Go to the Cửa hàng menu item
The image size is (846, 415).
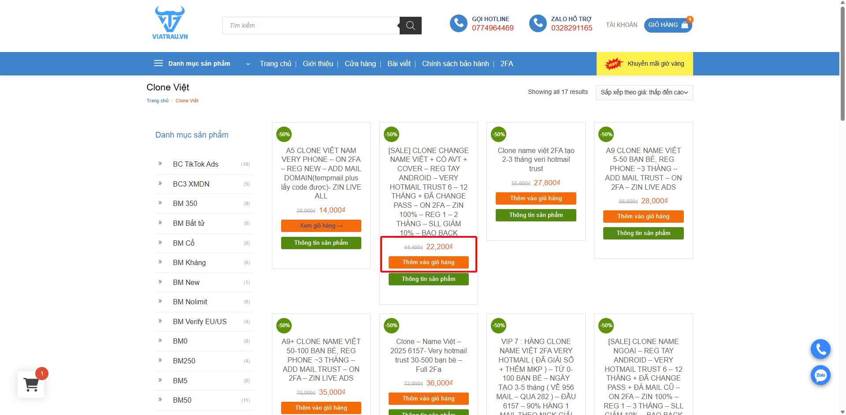click(360, 64)
